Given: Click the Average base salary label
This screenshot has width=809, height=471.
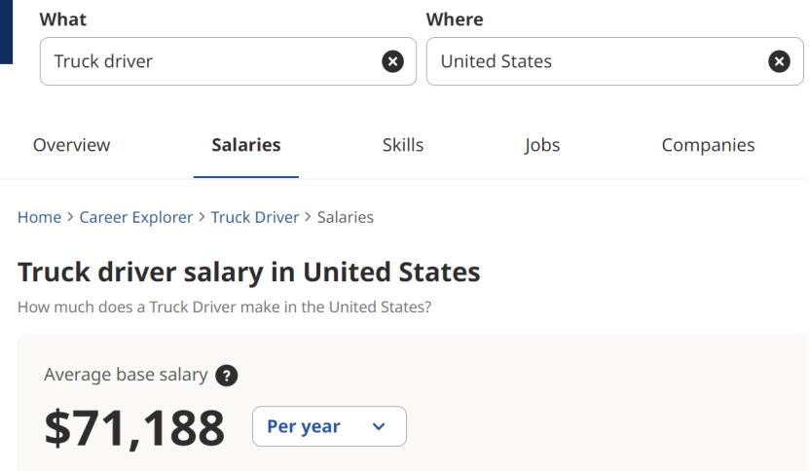Looking at the screenshot, I should 126,376.
